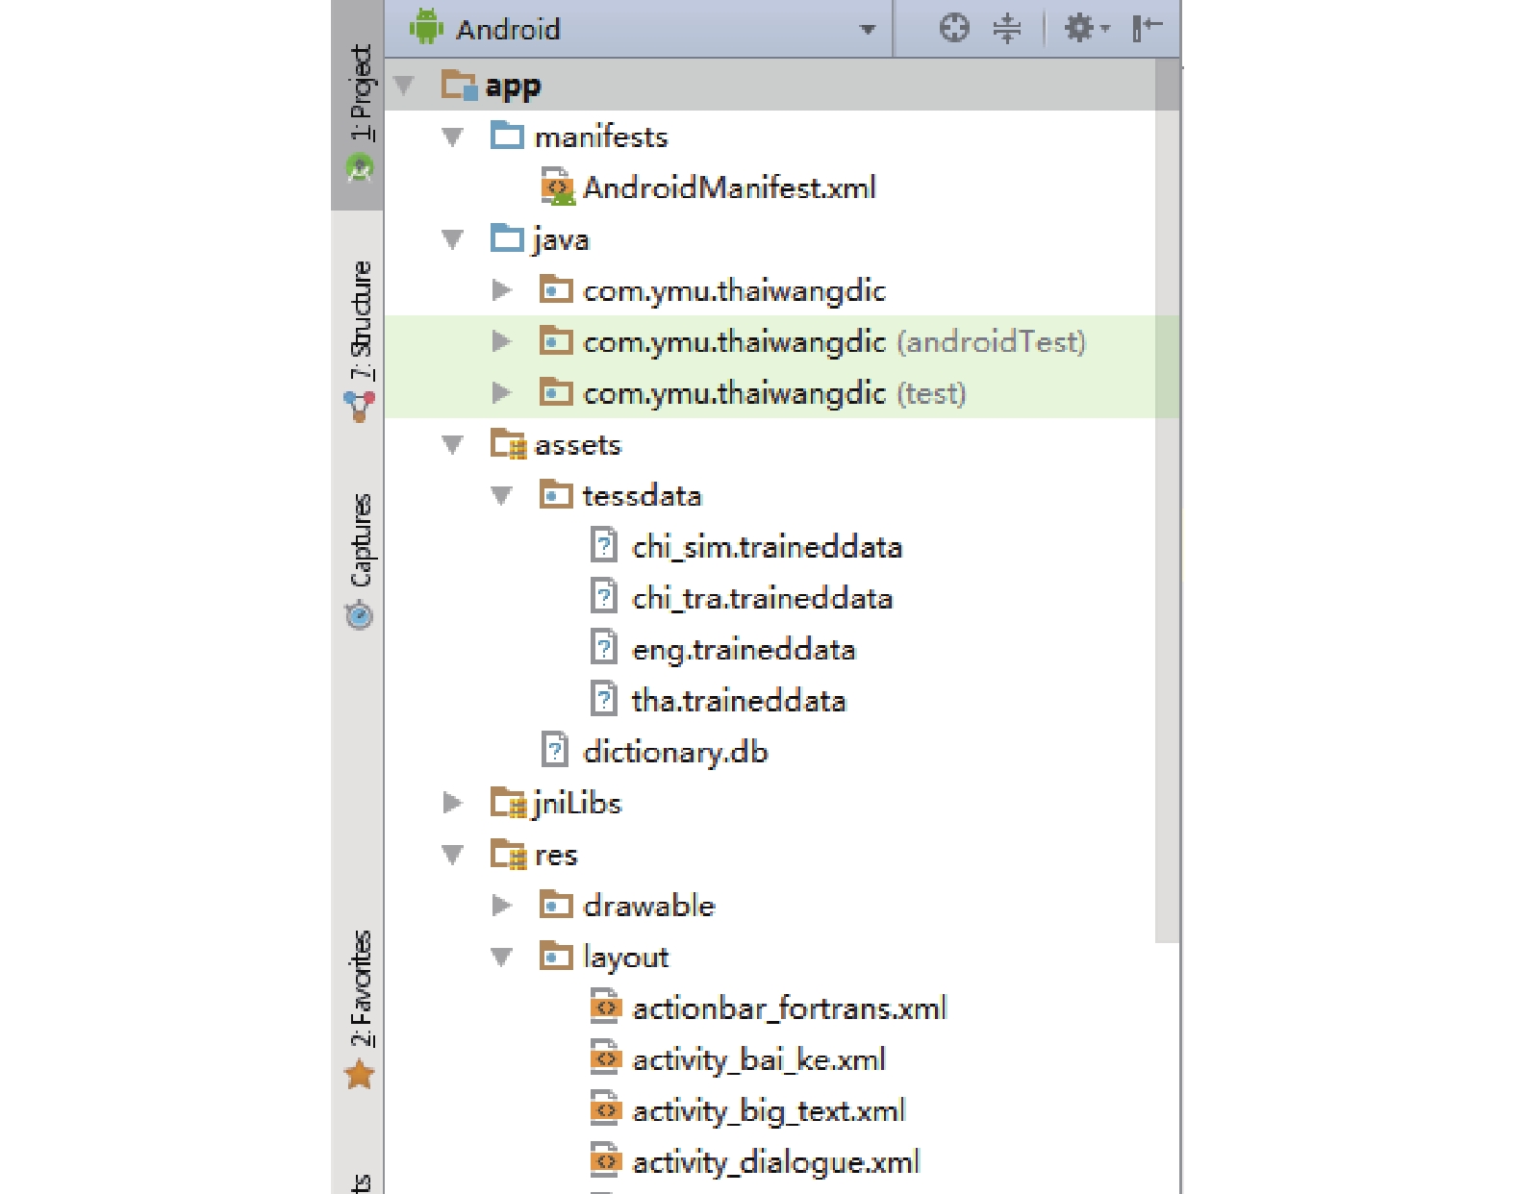Image resolution: width=1515 pixels, height=1194 pixels.
Task: Click the chi_sim.traineddata file icon
Action: coord(603,546)
